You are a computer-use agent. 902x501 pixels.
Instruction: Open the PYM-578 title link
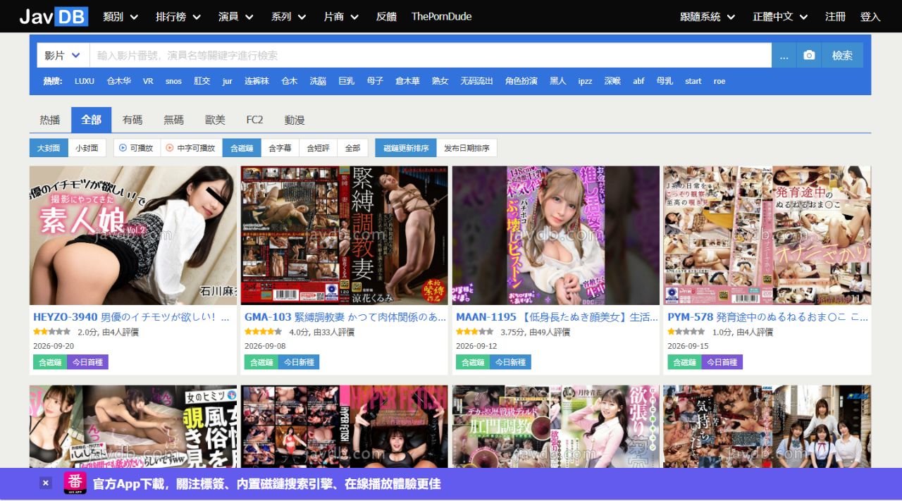click(x=768, y=317)
